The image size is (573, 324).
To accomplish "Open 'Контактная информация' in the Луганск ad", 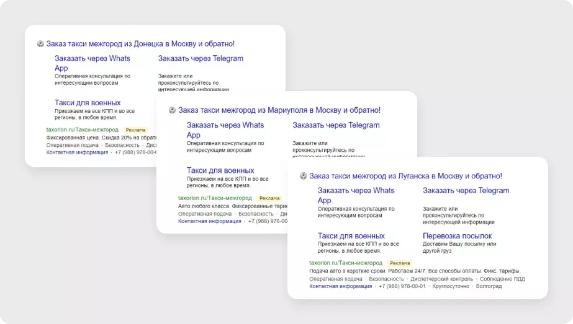I will coord(341,286).
